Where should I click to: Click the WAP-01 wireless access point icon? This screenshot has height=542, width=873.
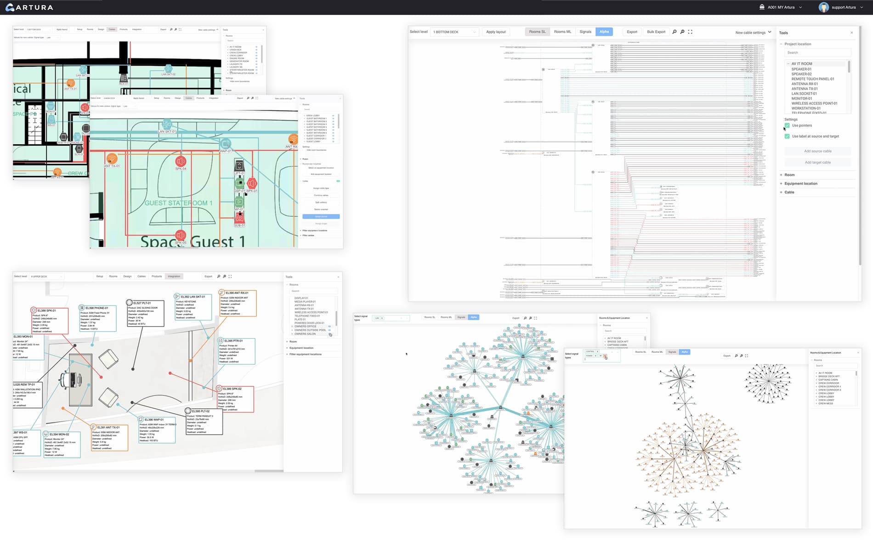pyautogui.click(x=226, y=143)
